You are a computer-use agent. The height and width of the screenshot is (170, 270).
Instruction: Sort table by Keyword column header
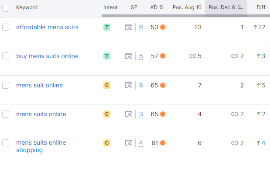pyautogui.click(x=27, y=7)
